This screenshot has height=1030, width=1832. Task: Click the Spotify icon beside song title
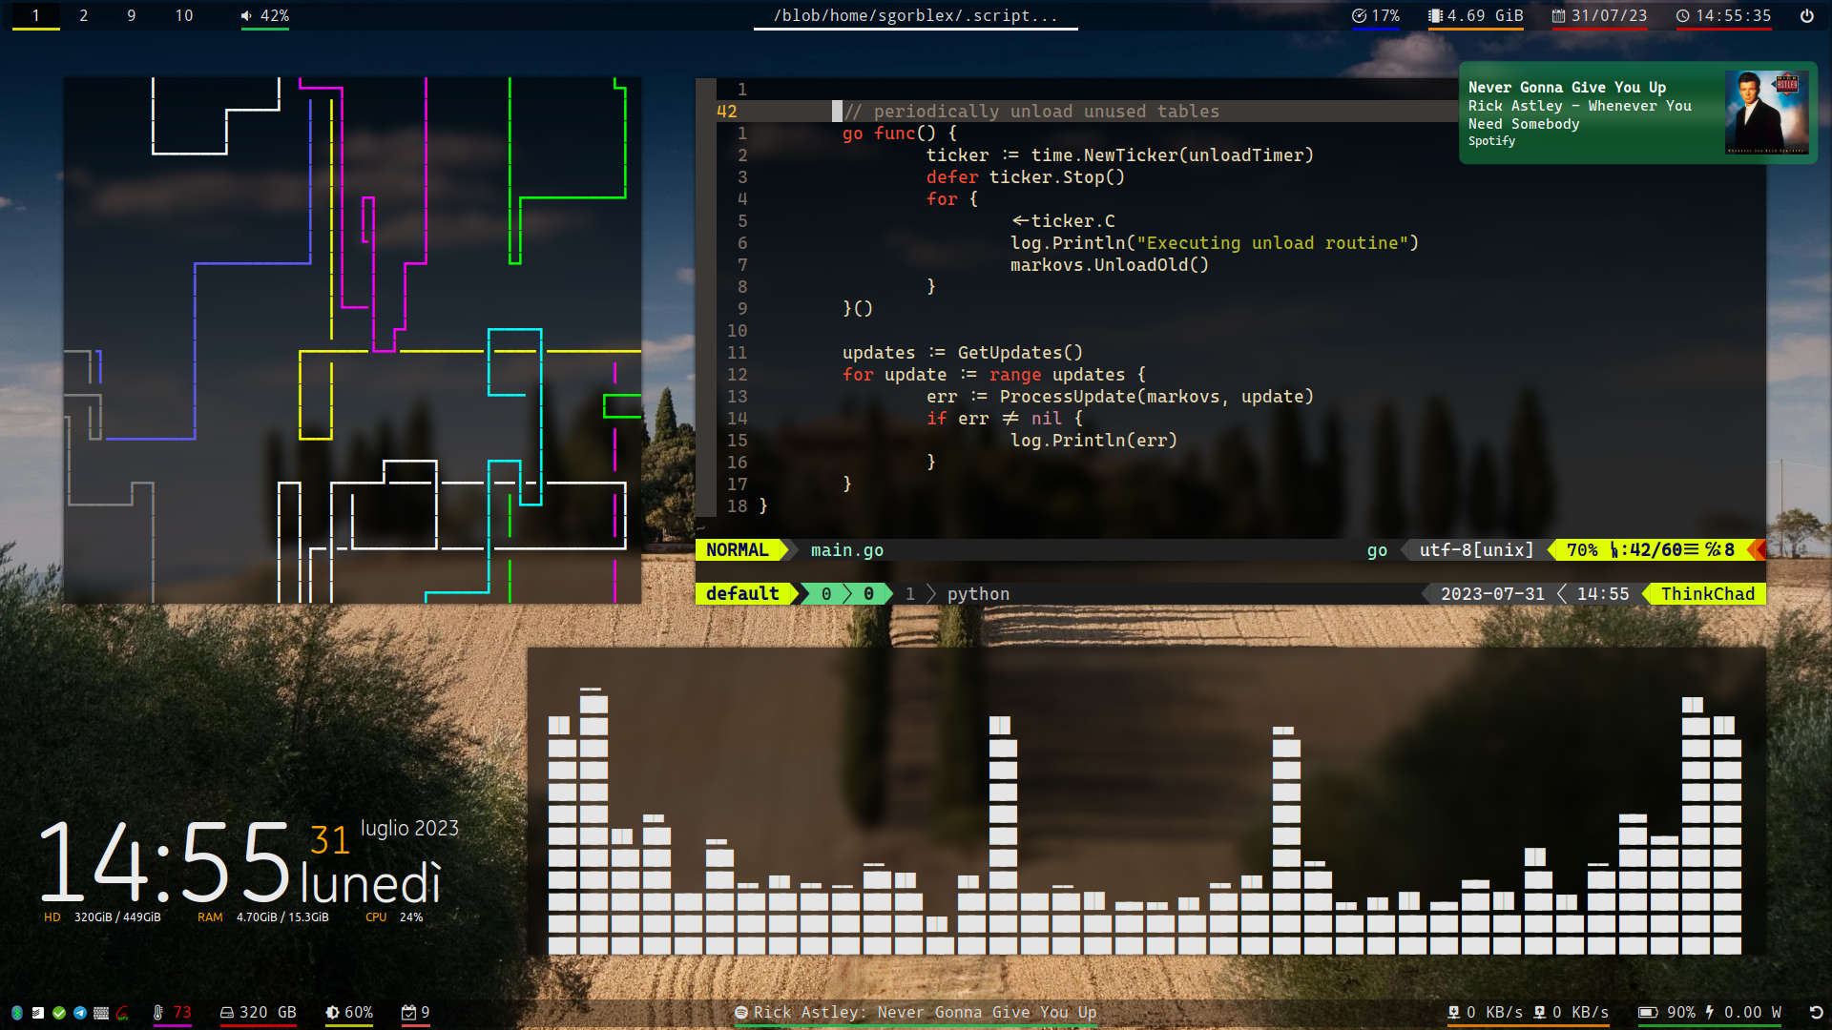(x=740, y=1013)
